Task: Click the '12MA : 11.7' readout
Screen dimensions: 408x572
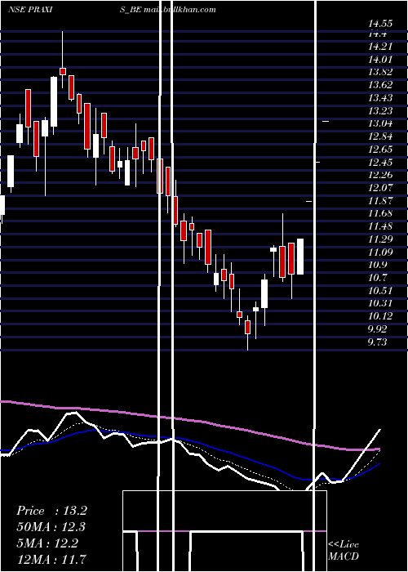Action: (51, 560)
